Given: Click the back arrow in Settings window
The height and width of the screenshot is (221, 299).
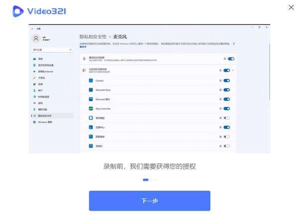Looking at the screenshot, I should (32, 29).
